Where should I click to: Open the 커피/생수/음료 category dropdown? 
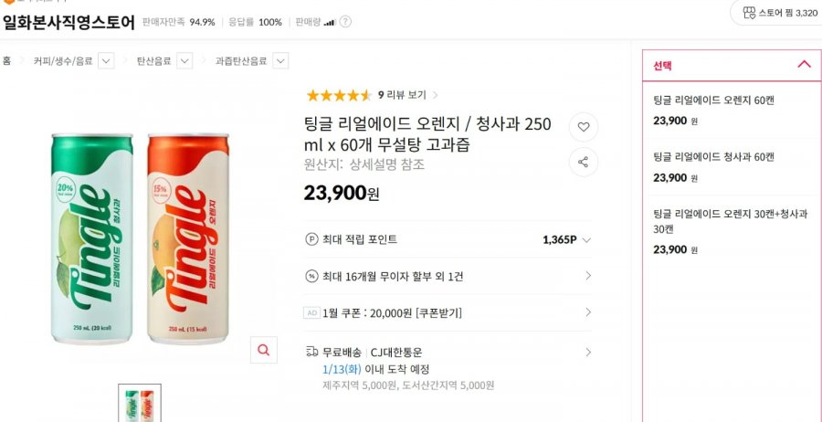(x=106, y=61)
